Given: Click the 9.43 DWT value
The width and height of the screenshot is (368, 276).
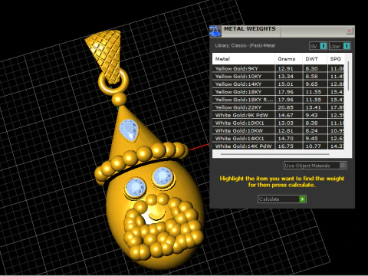Looking at the screenshot, I should (311, 115).
